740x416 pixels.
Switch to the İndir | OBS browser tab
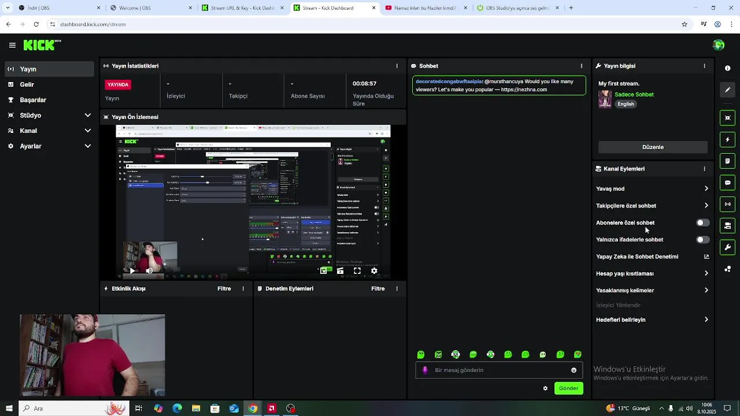[58, 8]
